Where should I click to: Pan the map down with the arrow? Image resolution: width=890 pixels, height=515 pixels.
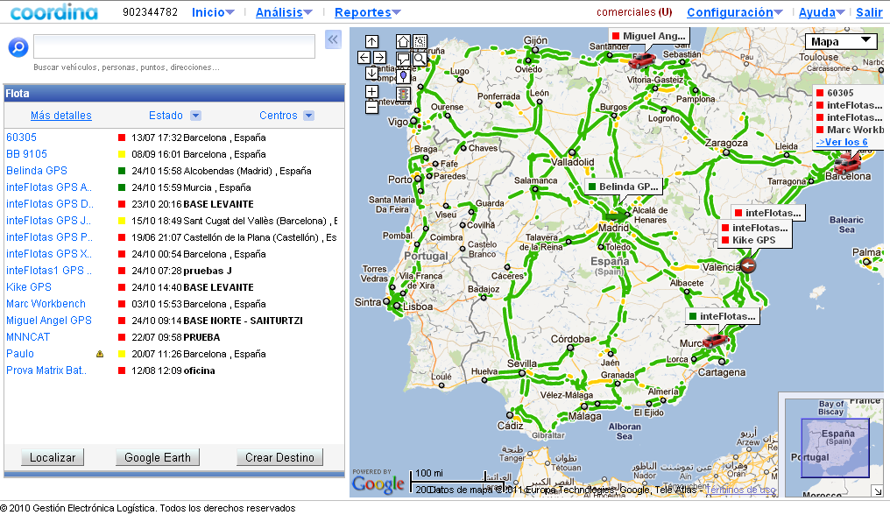pos(371,73)
